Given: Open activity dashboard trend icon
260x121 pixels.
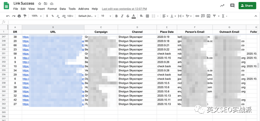Looking at the screenshot, I should point(222,6).
